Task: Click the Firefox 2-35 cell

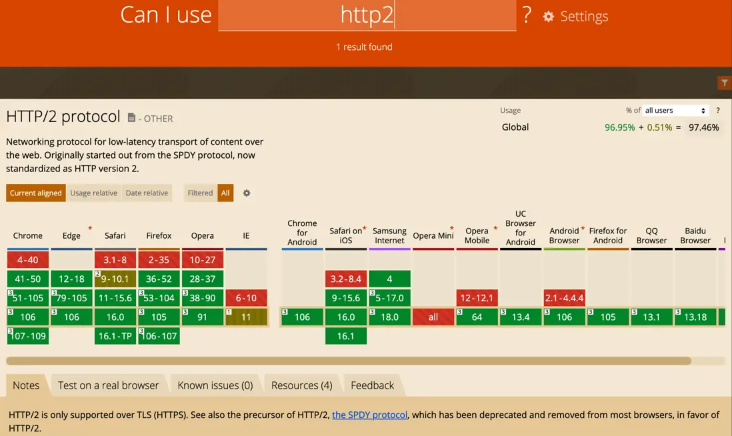Action: coord(159,260)
